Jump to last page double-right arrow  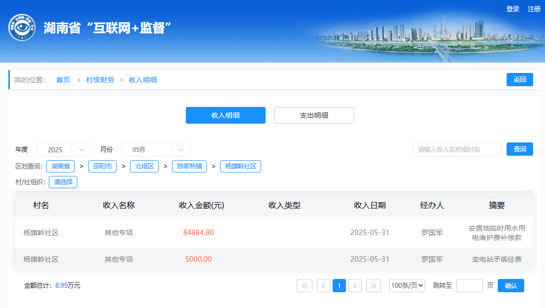click(x=374, y=286)
